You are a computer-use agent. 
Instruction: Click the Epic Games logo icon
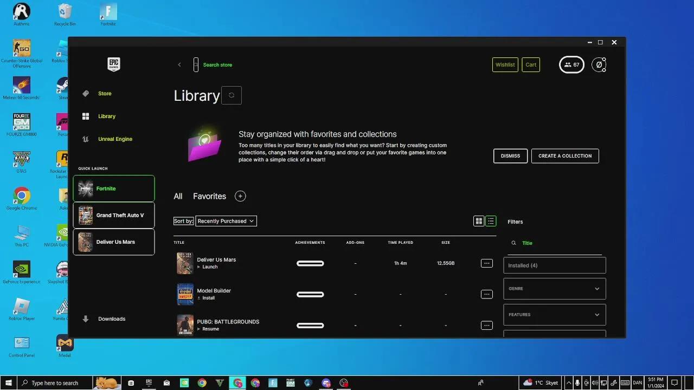tap(113, 64)
